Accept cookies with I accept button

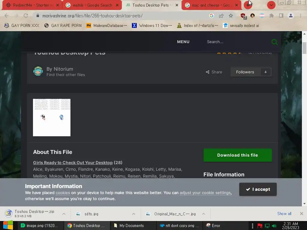pos(258,189)
